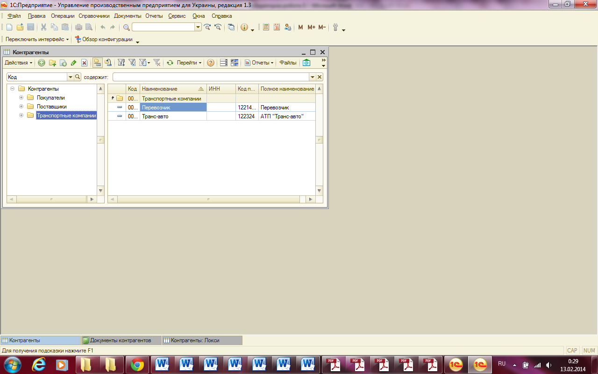Click the search magnifier next to Код
The height and width of the screenshot is (374, 598).
[78, 77]
